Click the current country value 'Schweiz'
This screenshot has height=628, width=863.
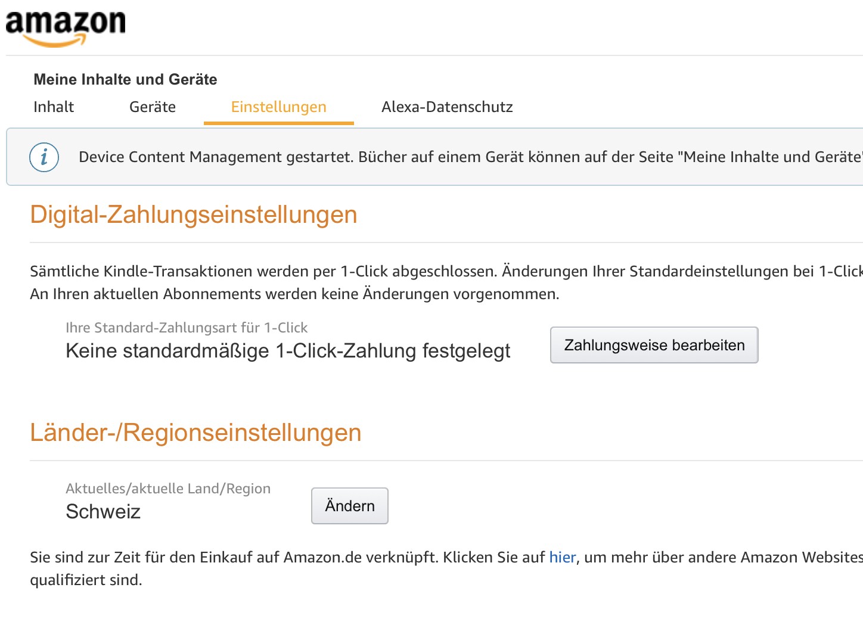[x=103, y=512]
